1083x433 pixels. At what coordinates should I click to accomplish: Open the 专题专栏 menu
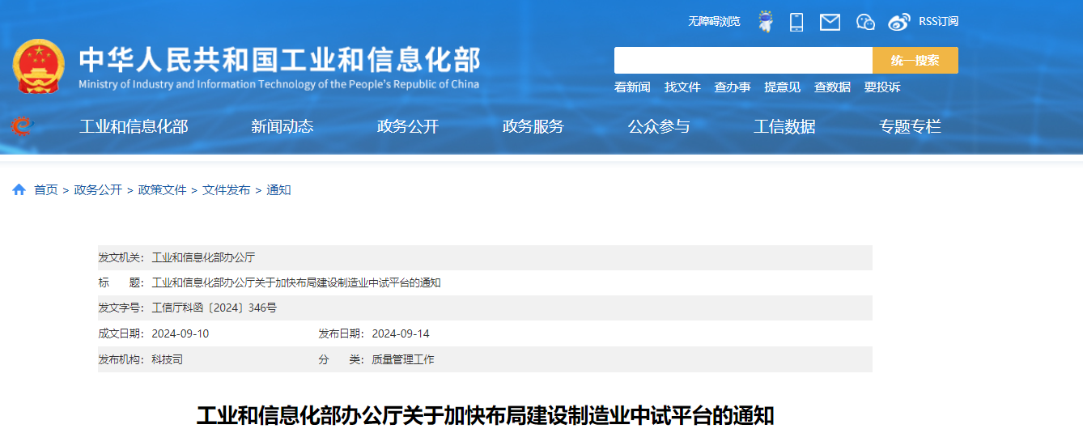pyautogui.click(x=910, y=126)
